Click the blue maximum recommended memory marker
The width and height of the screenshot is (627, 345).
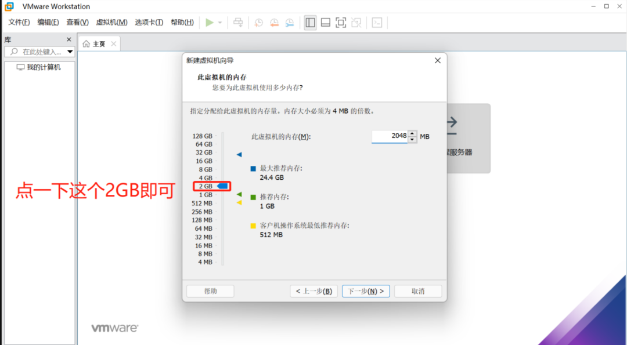[x=239, y=155]
